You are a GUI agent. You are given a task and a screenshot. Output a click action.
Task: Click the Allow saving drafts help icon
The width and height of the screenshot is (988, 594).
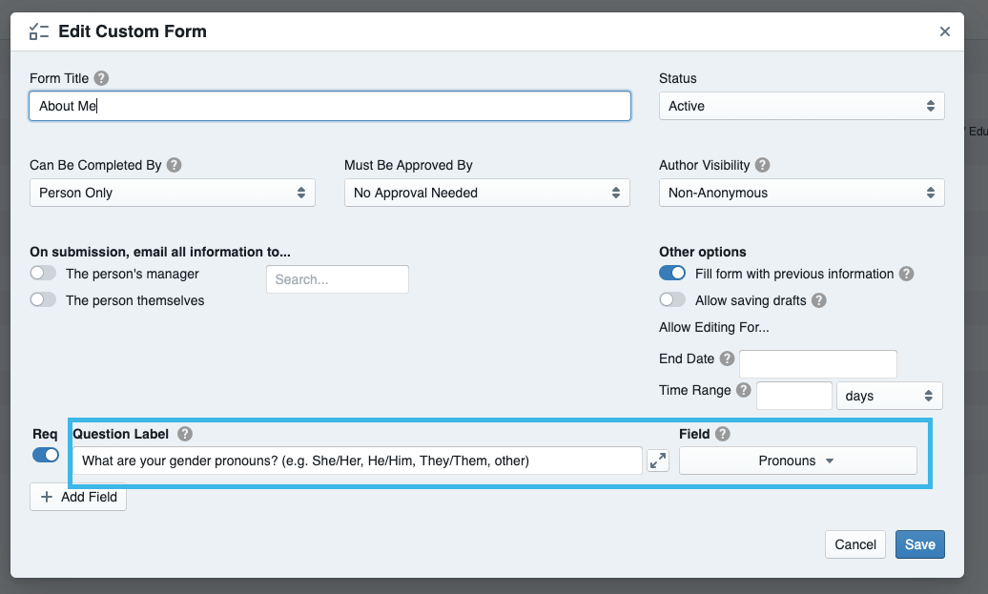click(819, 300)
